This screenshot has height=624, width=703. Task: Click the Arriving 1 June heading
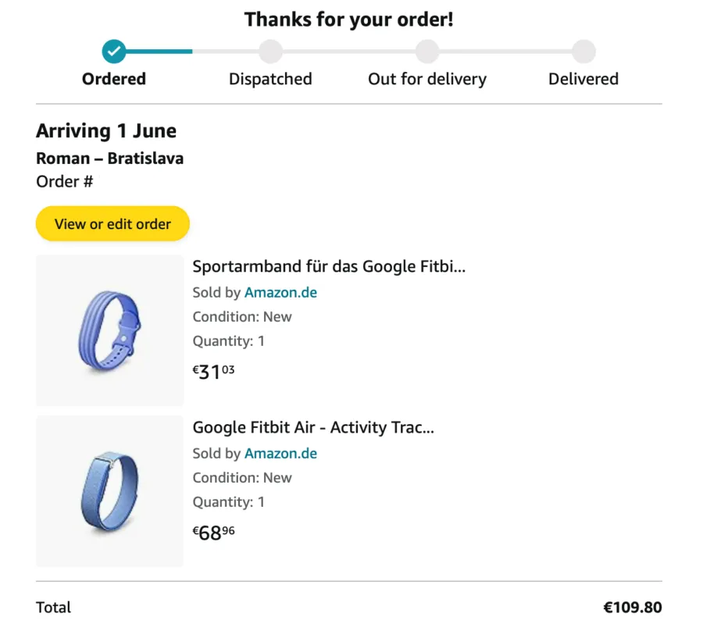point(106,131)
